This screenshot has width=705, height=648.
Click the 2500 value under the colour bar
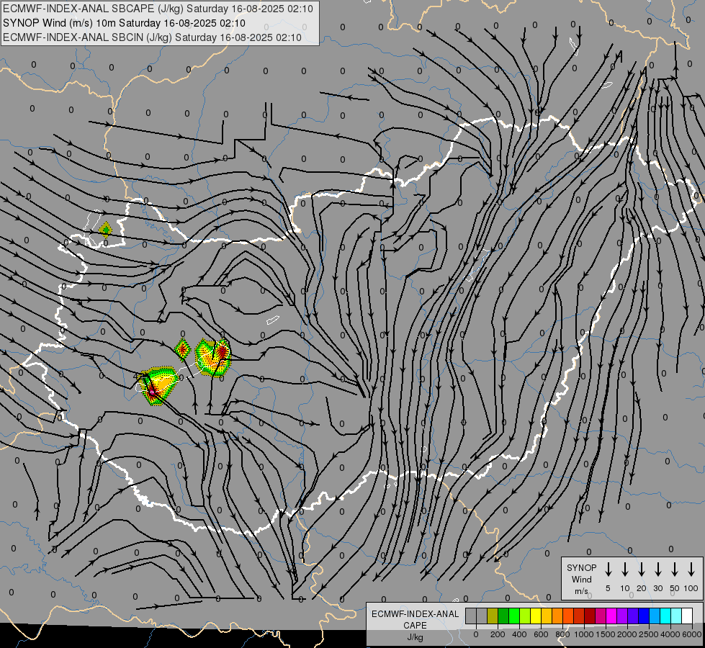[649, 634]
